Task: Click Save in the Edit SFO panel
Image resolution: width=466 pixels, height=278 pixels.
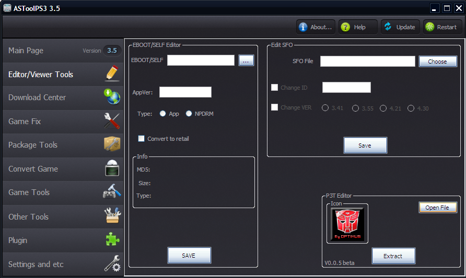Action: pos(365,146)
